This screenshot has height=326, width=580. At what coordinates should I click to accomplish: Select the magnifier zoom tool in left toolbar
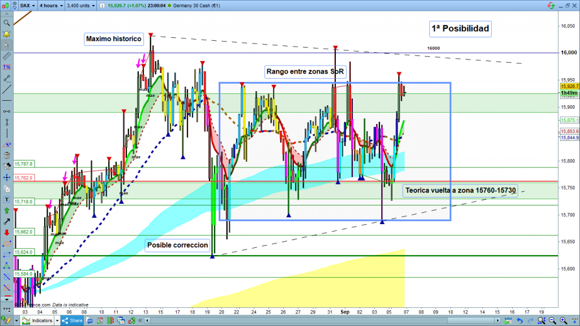click(7, 23)
